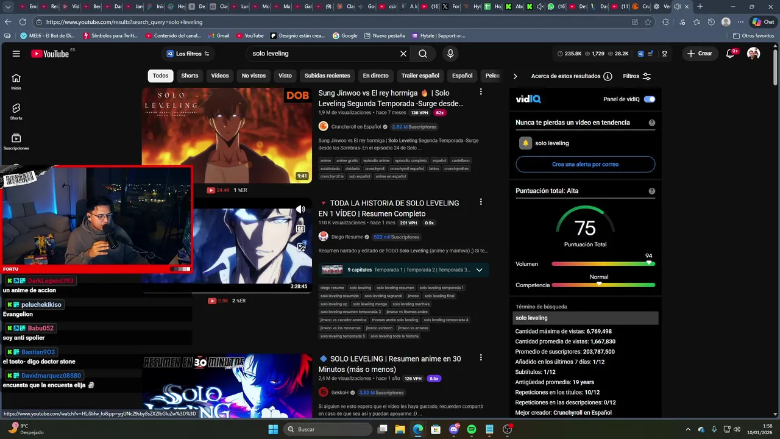Reload the page with refresh button

click(x=23, y=22)
